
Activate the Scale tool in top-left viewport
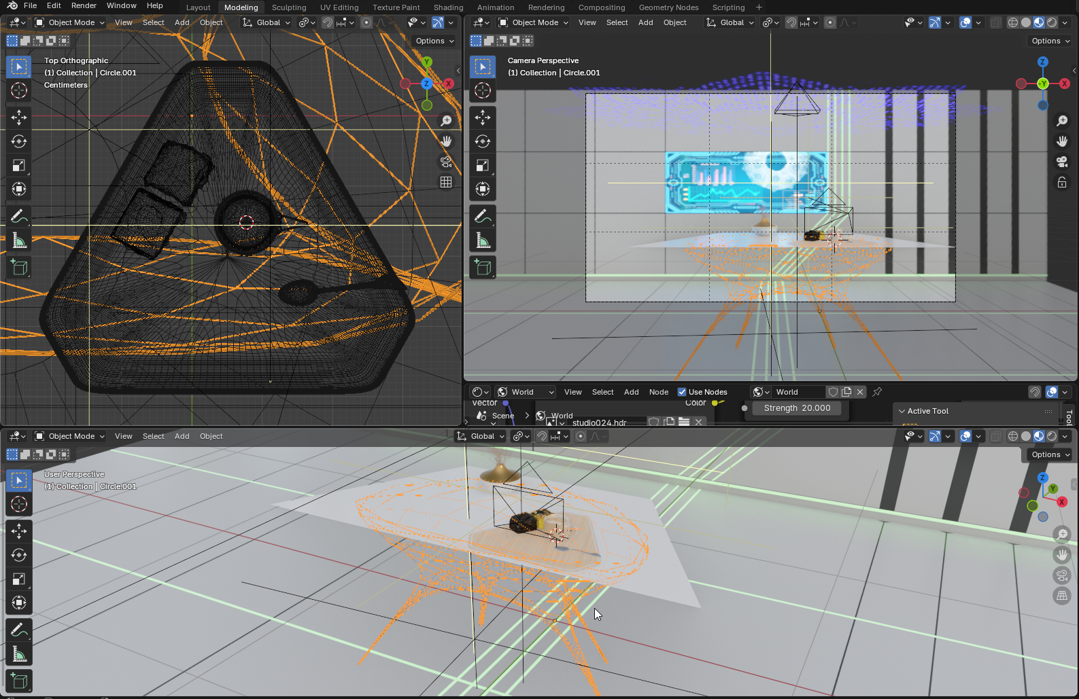click(19, 165)
